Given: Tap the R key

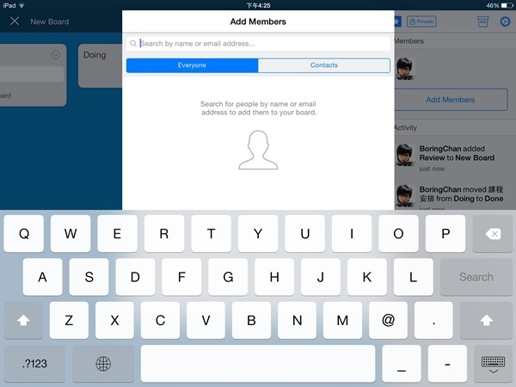Looking at the screenshot, I should click(x=164, y=234).
